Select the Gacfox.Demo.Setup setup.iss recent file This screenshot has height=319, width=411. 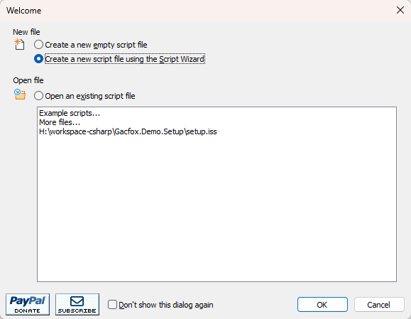[128, 131]
